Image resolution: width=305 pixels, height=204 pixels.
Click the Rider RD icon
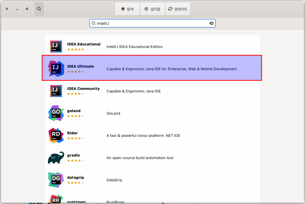(x=56, y=135)
